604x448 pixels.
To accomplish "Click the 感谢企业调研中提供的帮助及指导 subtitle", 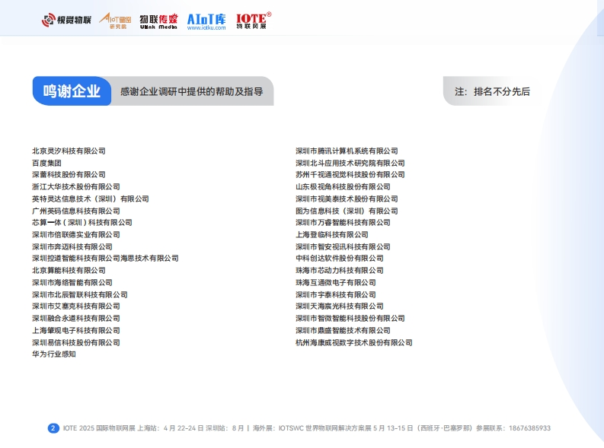I will [x=192, y=91].
